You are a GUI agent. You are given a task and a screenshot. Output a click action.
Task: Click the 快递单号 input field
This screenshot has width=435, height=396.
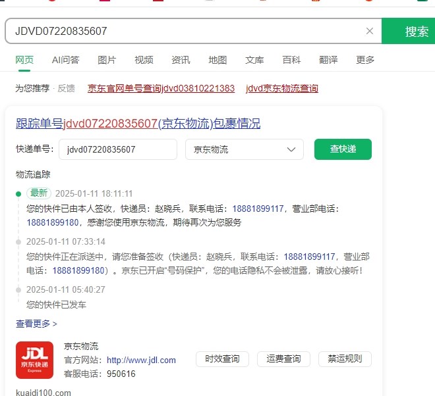coord(118,149)
